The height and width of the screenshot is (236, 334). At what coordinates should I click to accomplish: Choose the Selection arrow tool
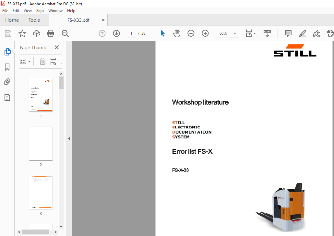tap(162, 33)
